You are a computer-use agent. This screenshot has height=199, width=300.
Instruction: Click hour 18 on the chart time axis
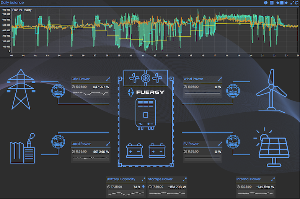pos(227,55)
